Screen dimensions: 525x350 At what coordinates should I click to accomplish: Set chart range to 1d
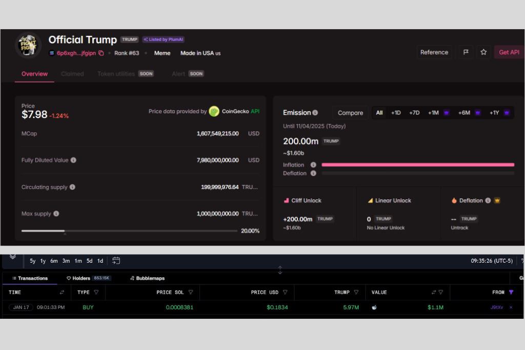[x=100, y=261]
